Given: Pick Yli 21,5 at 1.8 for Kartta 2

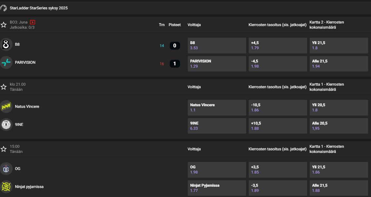Looking at the screenshot, I should tap(339, 45).
